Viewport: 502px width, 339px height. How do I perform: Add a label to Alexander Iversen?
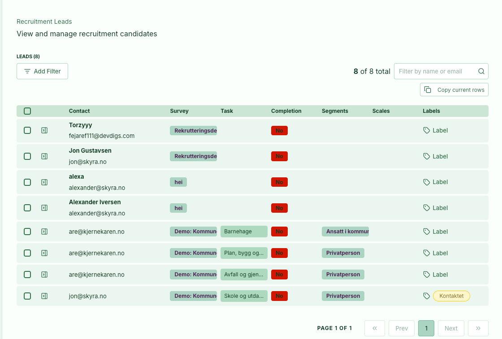pyautogui.click(x=435, y=208)
